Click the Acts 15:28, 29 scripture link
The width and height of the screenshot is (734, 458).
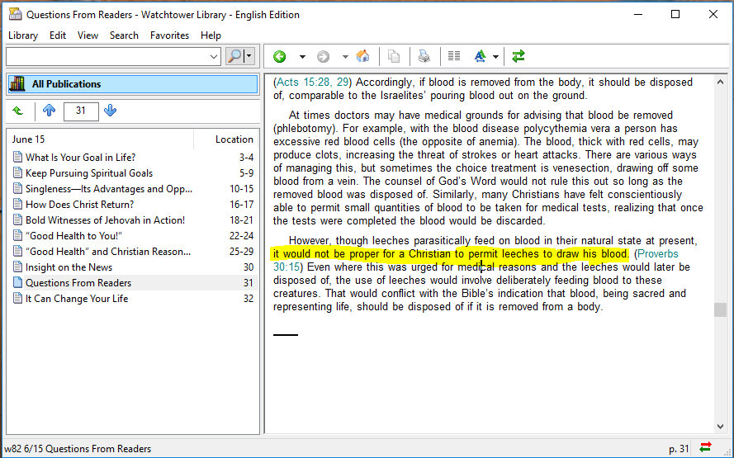tap(313, 83)
